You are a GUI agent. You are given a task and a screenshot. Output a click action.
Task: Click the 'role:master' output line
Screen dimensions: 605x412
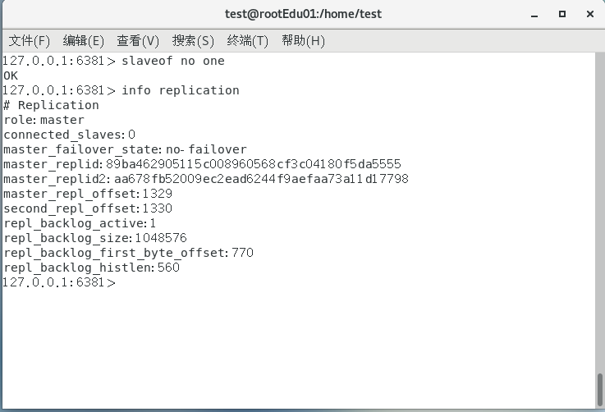click(x=44, y=120)
